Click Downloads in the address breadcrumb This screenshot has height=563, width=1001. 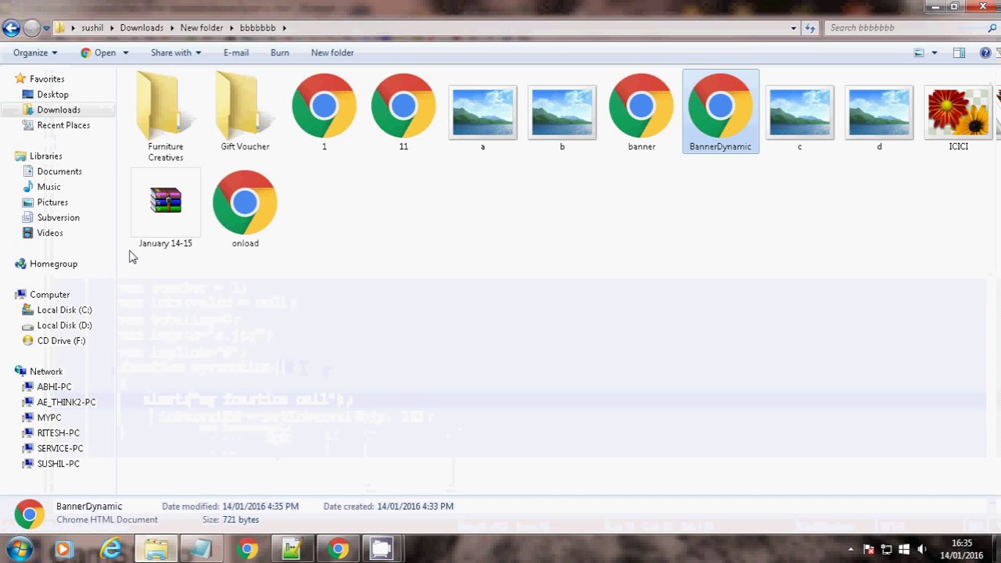(x=142, y=27)
